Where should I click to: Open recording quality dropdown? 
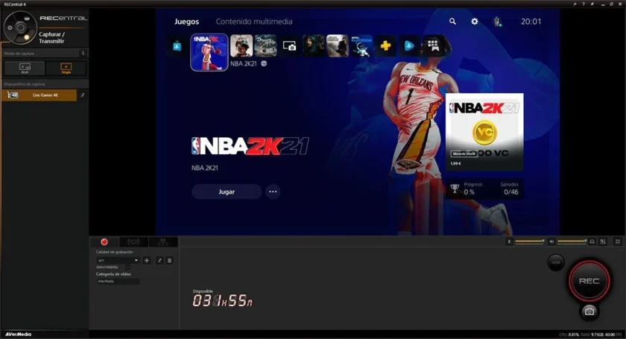pyautogui.click(x=118, y=260)
